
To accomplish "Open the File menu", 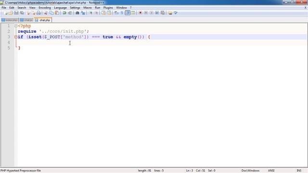I will [x=4, y=8].
